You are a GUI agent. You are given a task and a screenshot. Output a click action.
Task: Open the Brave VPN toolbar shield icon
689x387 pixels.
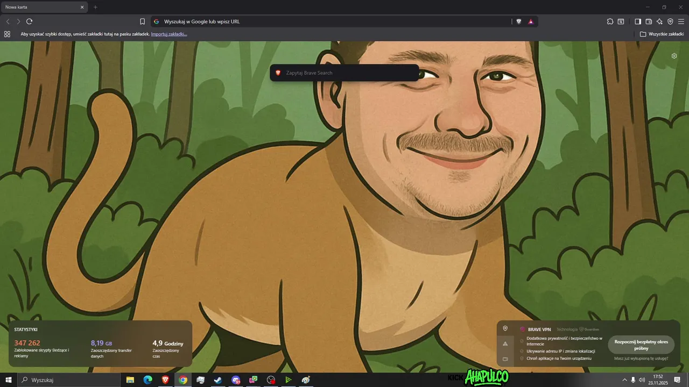tap(670, 21)
